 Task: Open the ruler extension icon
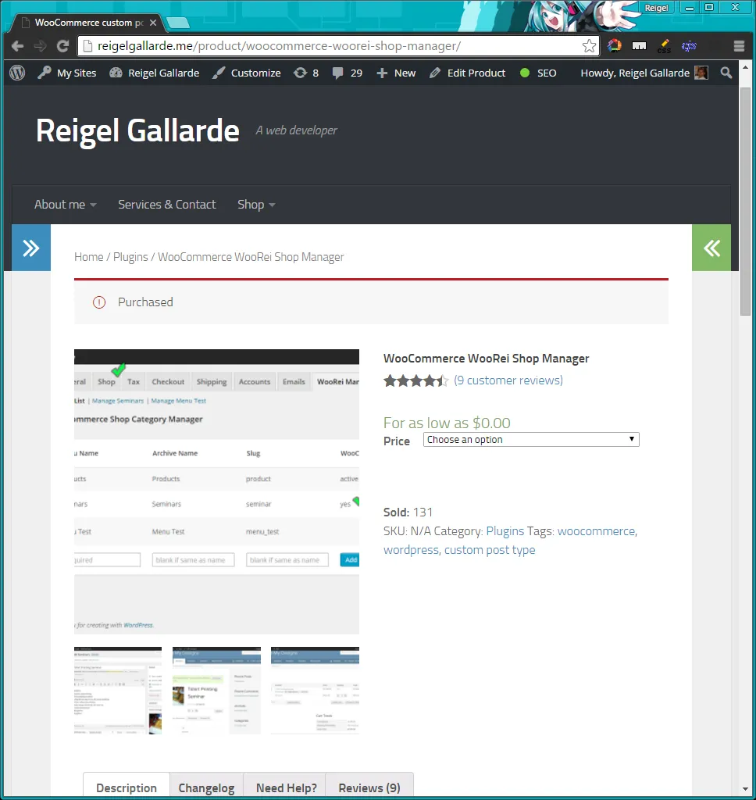(x=639, y=46)
